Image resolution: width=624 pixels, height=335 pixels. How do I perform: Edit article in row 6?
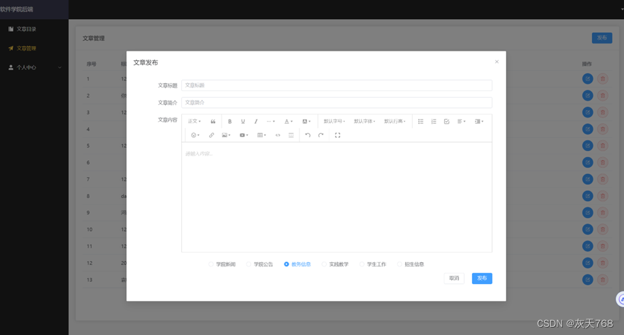tap(587, 162)
